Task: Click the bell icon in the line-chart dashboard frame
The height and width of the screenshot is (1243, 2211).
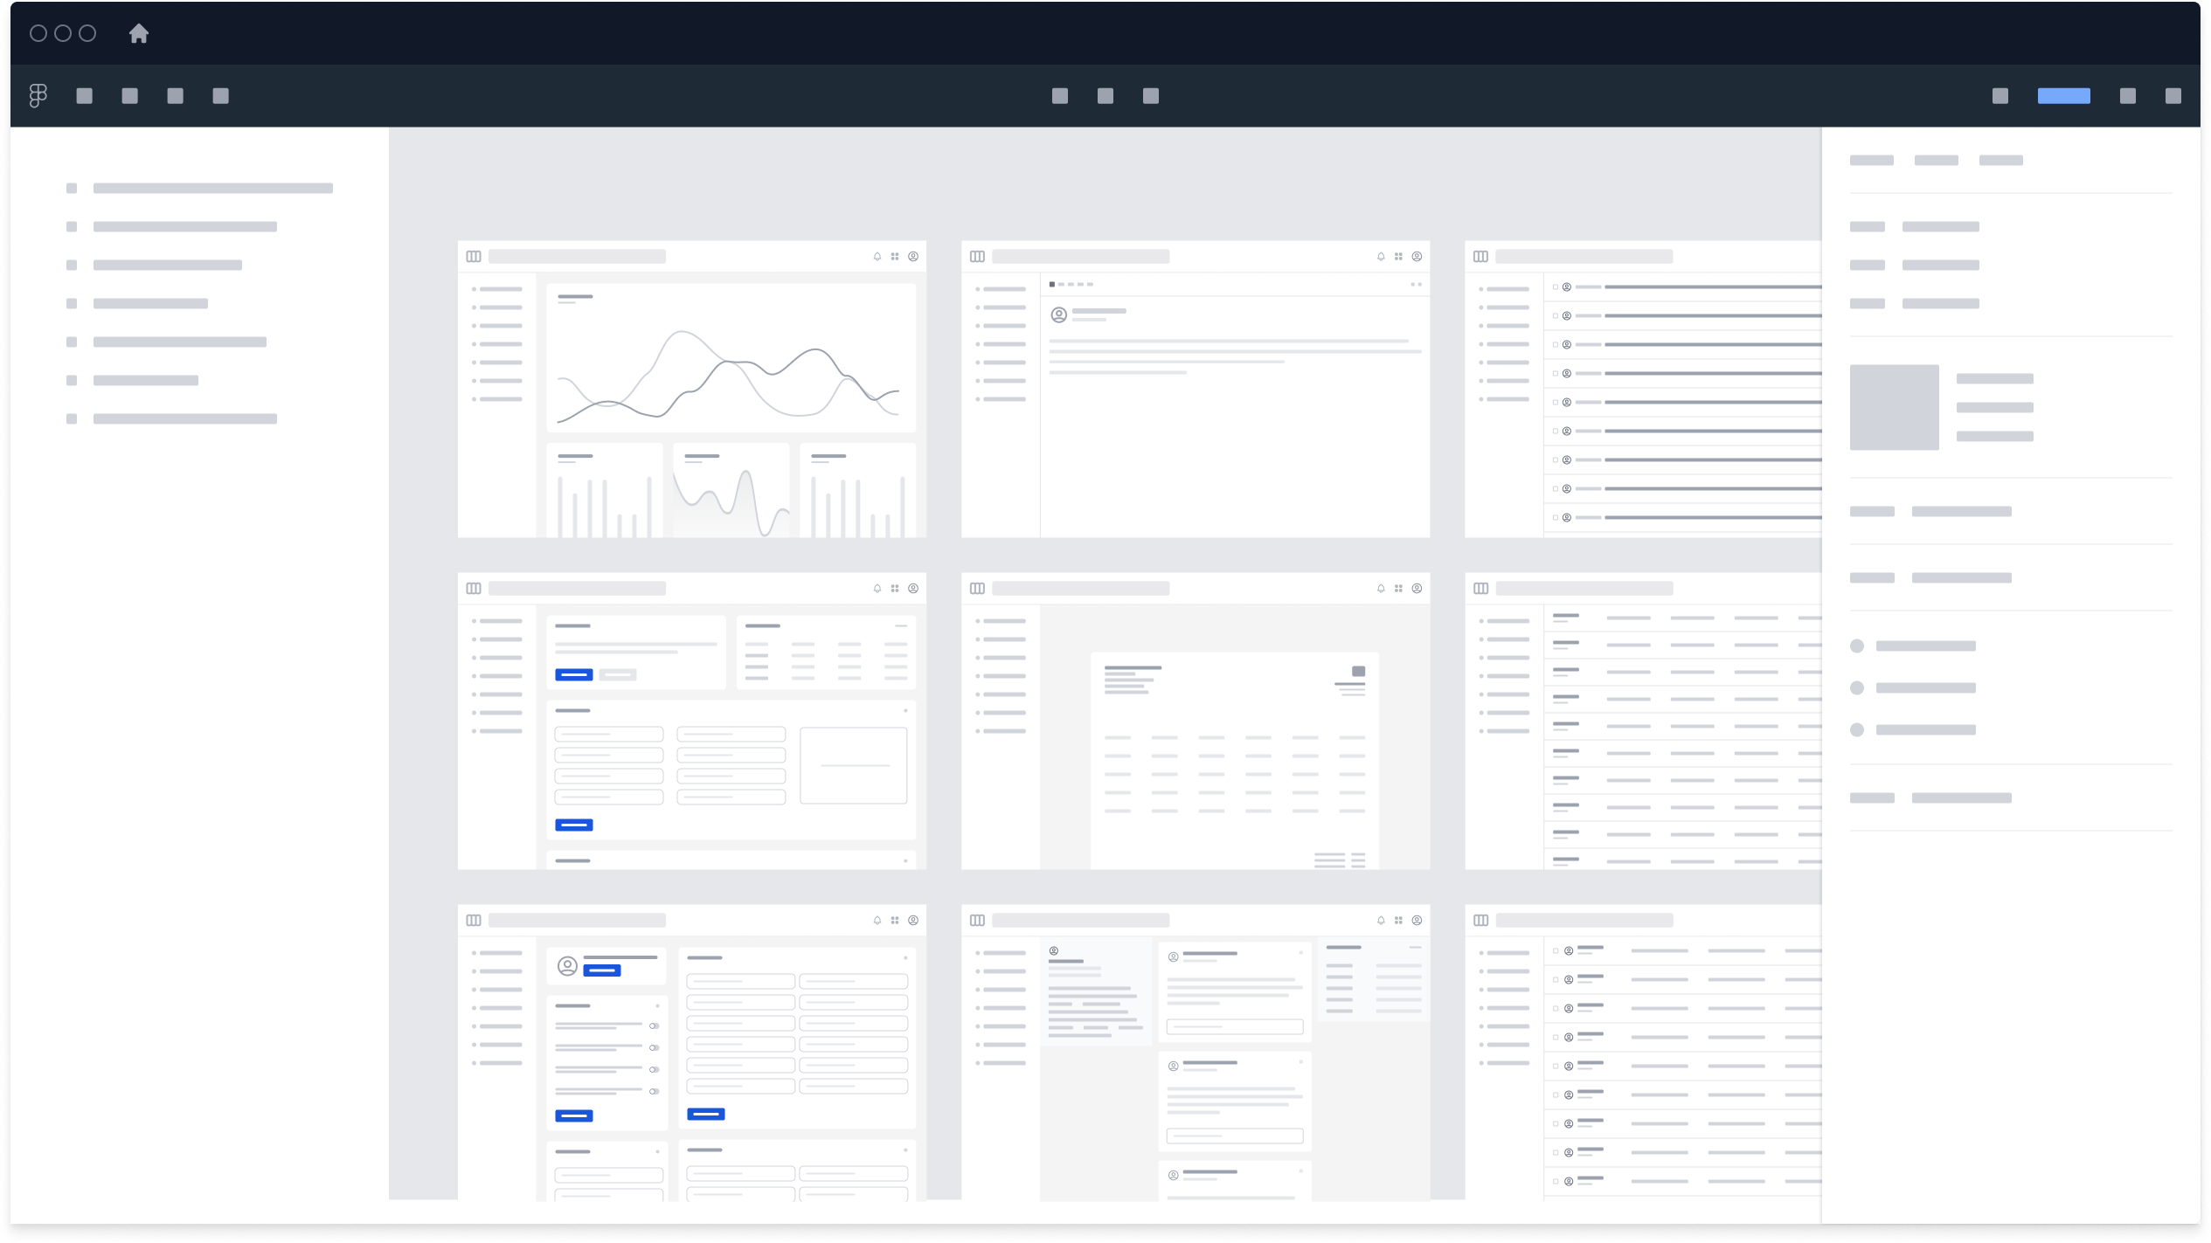Action: (x=877, y=257)
